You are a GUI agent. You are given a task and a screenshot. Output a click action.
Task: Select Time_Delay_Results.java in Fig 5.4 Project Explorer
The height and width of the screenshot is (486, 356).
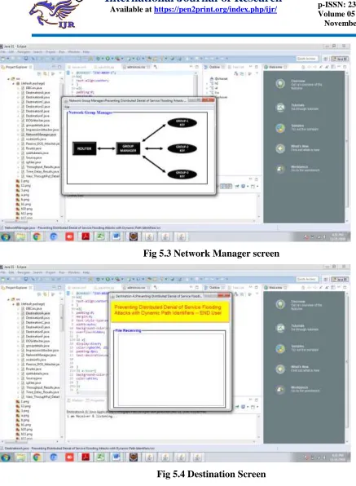(40, 392)
